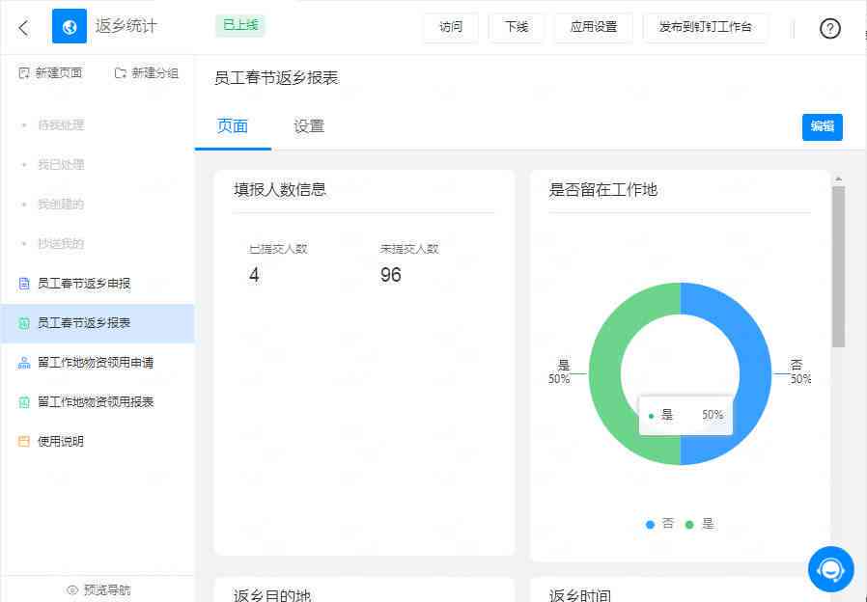Switch to the 页面 tab
This screenshot has width=867, height=602.
(x=233, y=126)
